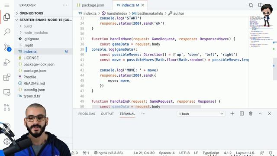Open the Extensions view

(x=7, y=77)
